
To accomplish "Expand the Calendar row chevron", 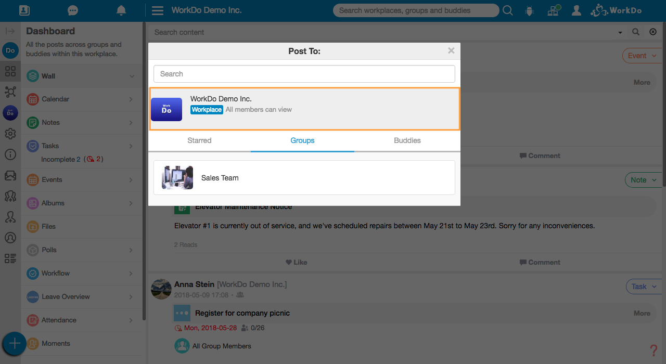I will pyautogui.click(x=131, y=99).
